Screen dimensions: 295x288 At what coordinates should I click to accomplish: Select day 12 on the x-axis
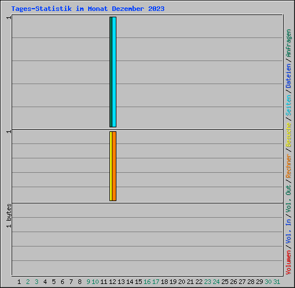pos(112,282)
